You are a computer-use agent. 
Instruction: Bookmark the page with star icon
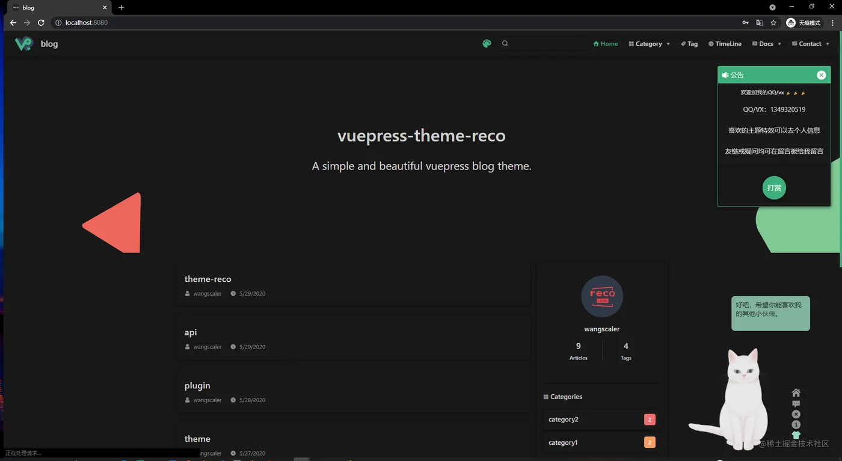(x=773, y=23)
